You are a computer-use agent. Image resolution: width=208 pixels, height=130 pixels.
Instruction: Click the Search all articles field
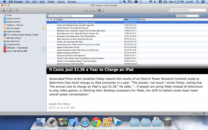tap(187, 10)
